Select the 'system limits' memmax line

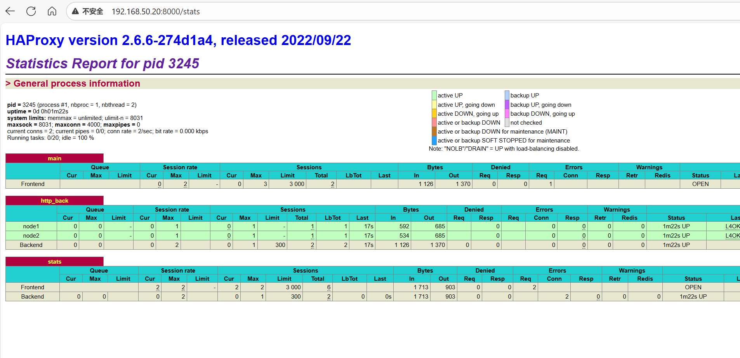(x=75, y=118)
